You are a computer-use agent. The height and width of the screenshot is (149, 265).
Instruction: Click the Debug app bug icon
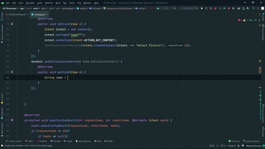tap(215, 8)
